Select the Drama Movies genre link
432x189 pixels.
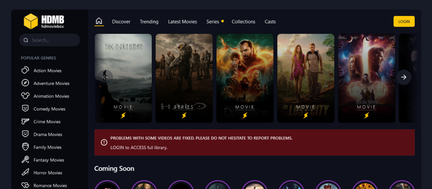48,134
